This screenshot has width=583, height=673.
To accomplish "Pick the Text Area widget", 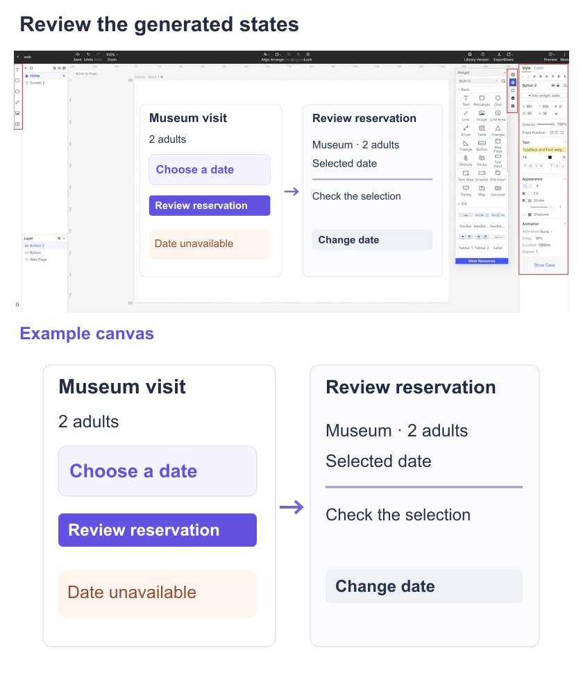I will tap(466, 176).
